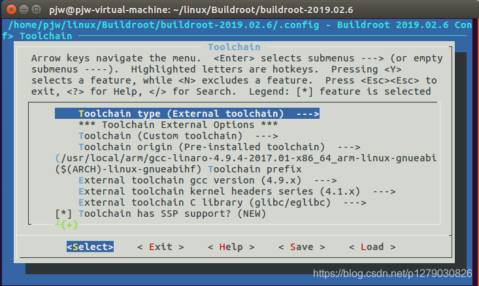Open the Toolchain type submenu

pos(187,114)
